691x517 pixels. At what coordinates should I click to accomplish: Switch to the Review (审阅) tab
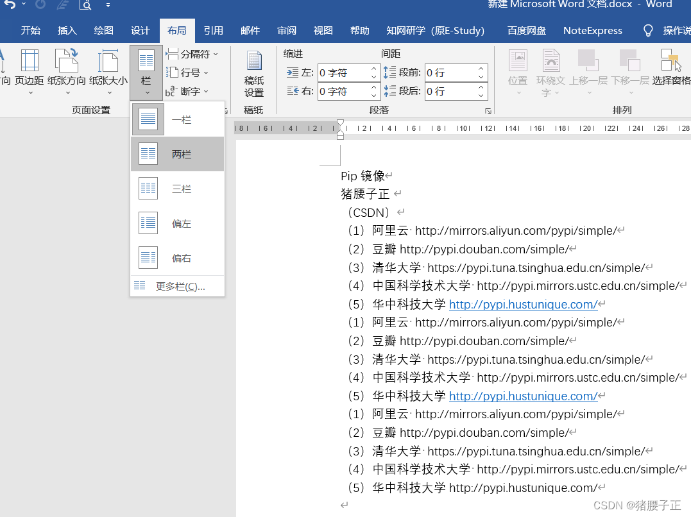[286, 30]
